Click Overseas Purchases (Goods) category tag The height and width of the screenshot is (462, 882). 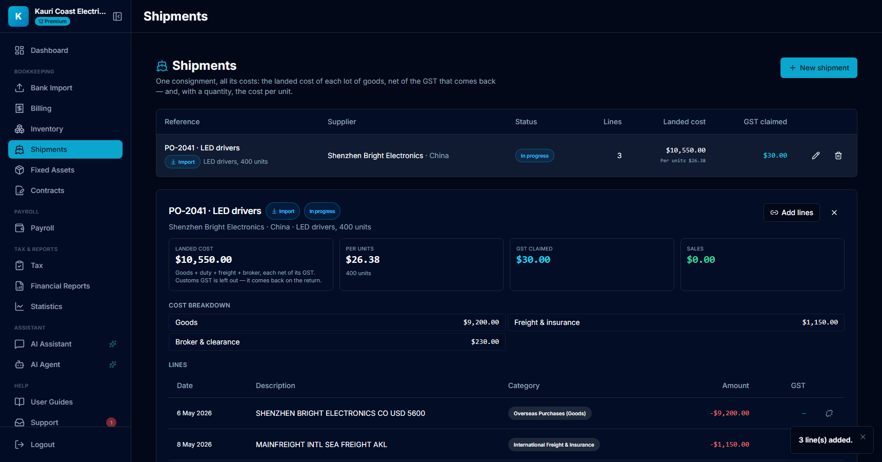coord(550,413)
